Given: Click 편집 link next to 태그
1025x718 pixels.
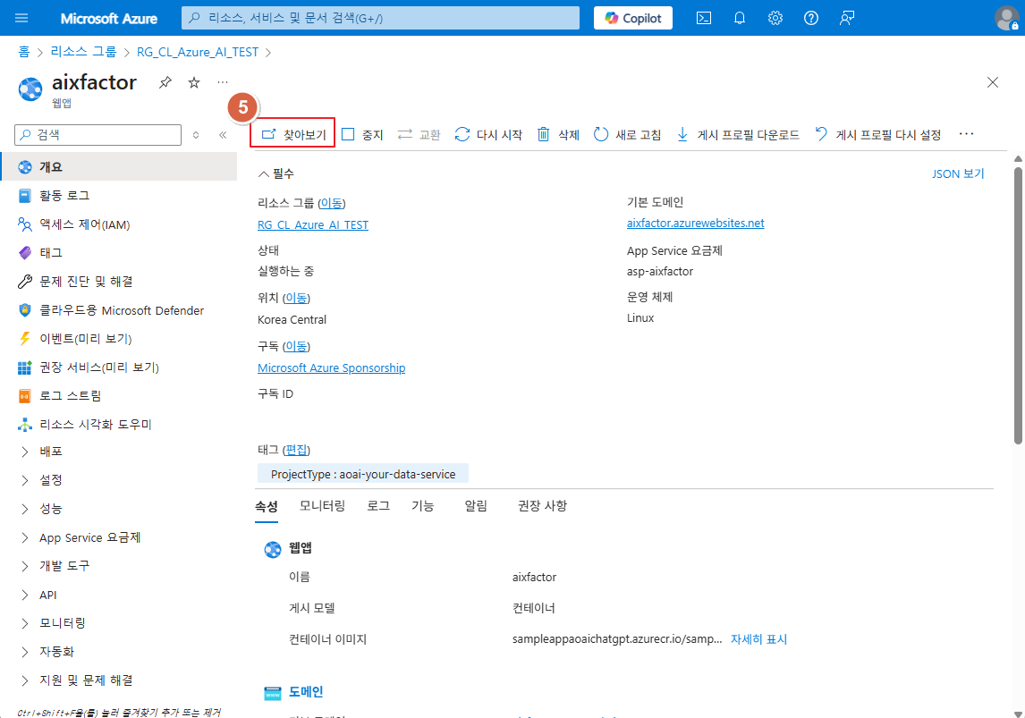Looking at the screenshot, I should pos(296,450).
